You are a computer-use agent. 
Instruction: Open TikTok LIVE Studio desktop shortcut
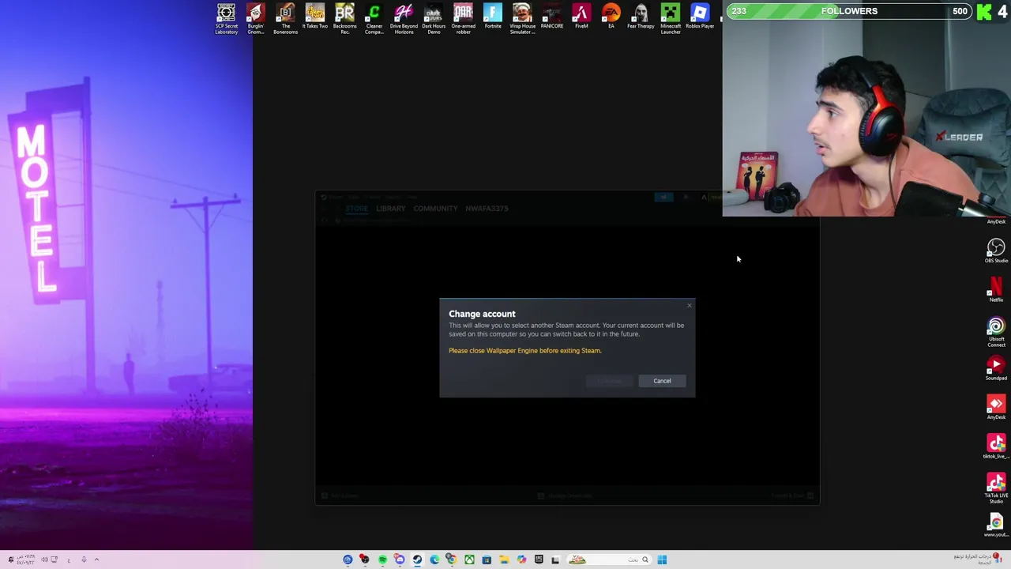coord(996,488)
